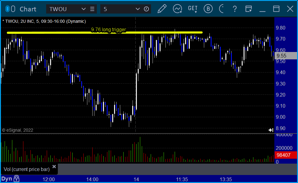Screen dimensions: 298x183
Task: Open the page layout dropdown icon
Action: [x=248, y=9]
